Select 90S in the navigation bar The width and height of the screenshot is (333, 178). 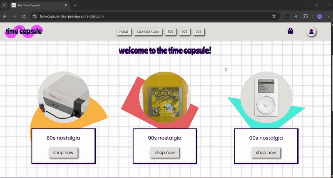pos(184,32)
